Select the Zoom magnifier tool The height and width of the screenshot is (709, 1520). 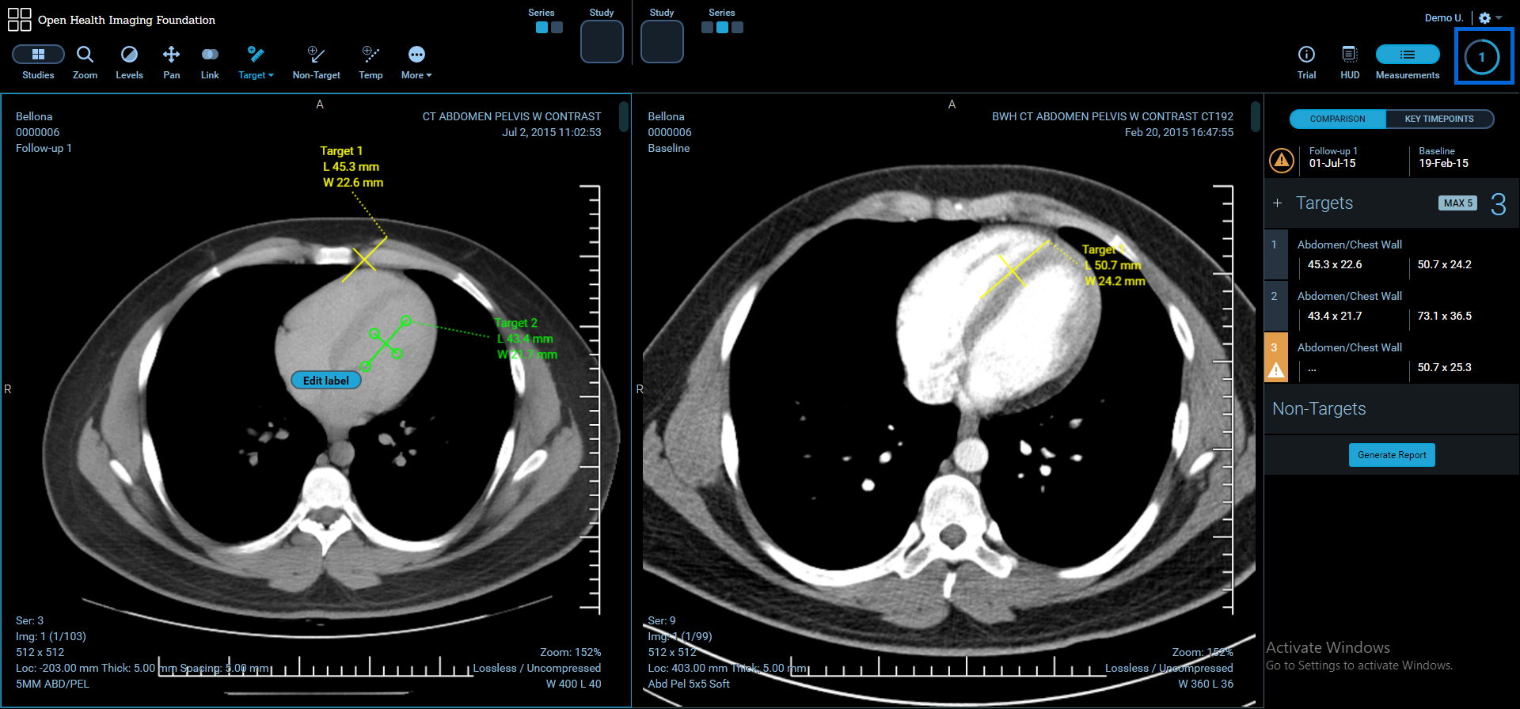[x=85, y=55]
